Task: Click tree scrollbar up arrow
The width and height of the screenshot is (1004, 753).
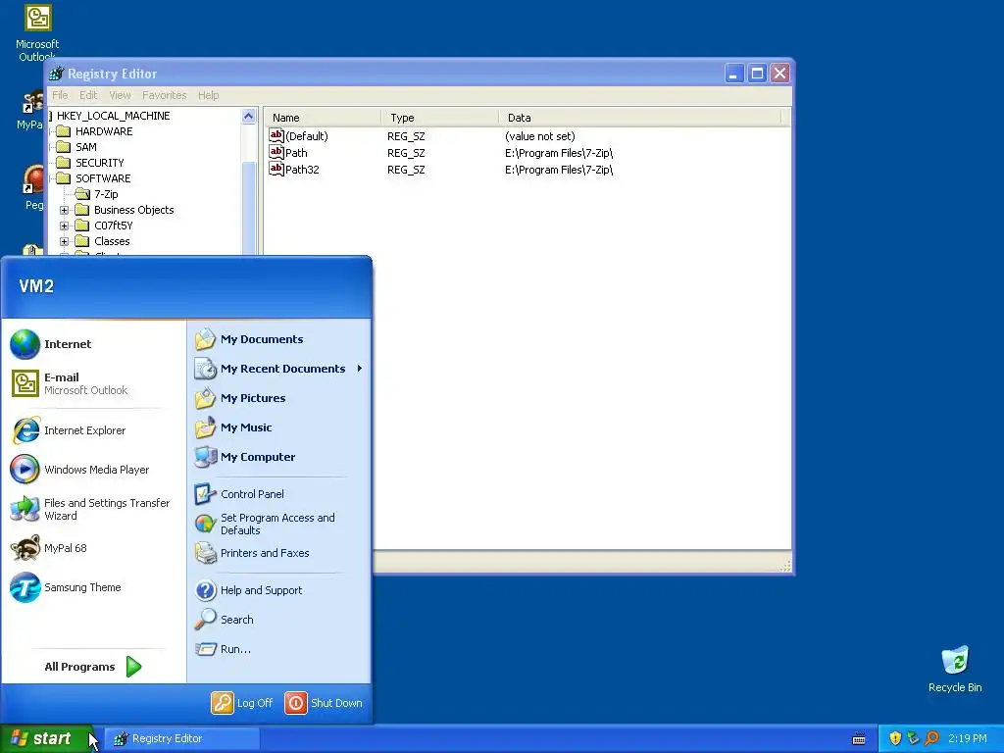Action: pos(248,117)
